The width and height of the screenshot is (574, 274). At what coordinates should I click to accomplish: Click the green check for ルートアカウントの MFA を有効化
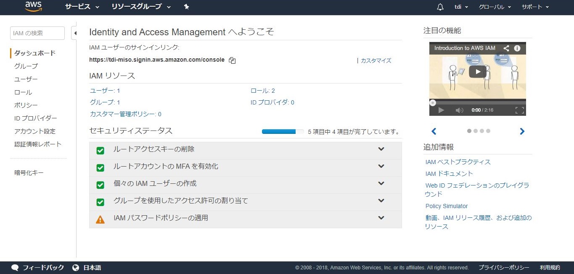coord(100,168)
